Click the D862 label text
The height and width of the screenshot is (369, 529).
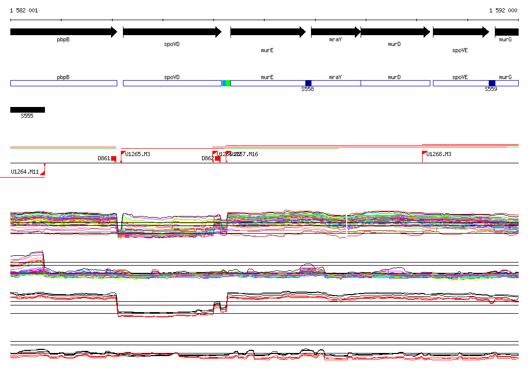coord(208,158)
